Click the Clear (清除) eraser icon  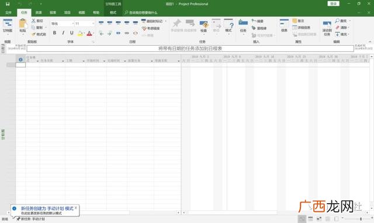[337, 27]
